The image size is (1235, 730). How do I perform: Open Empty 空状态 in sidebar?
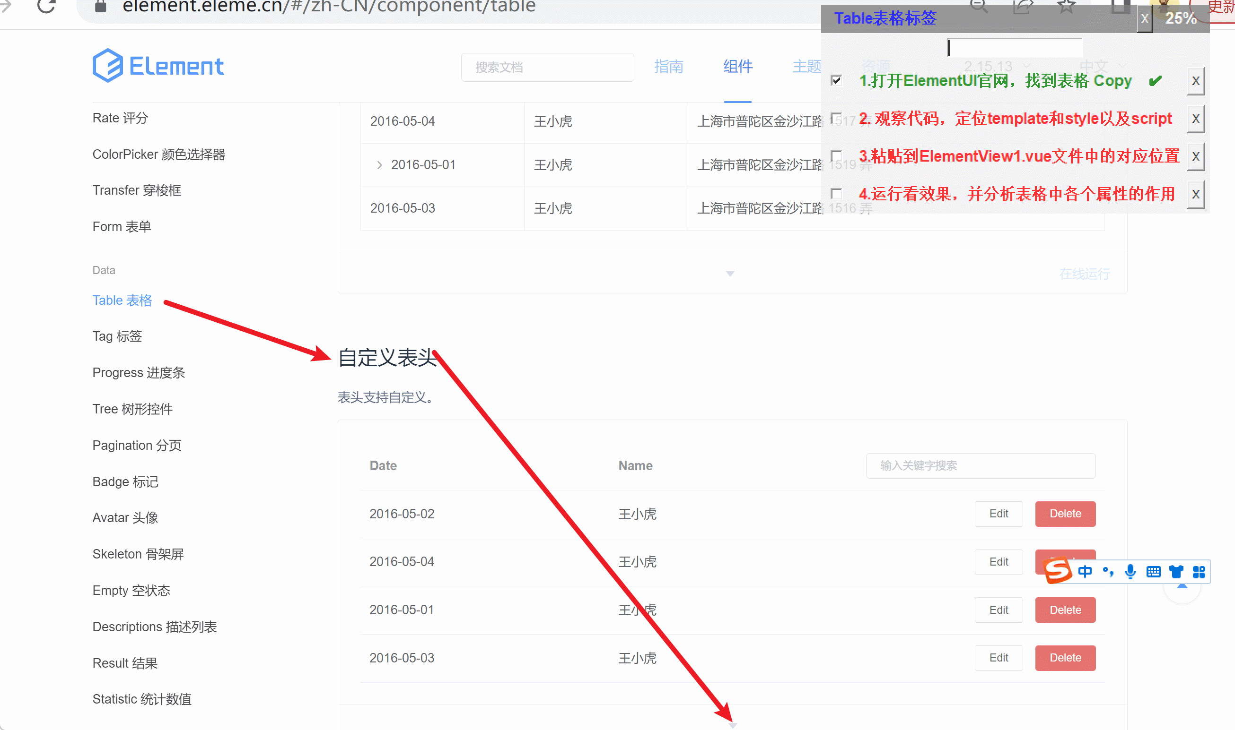(131, 590)
